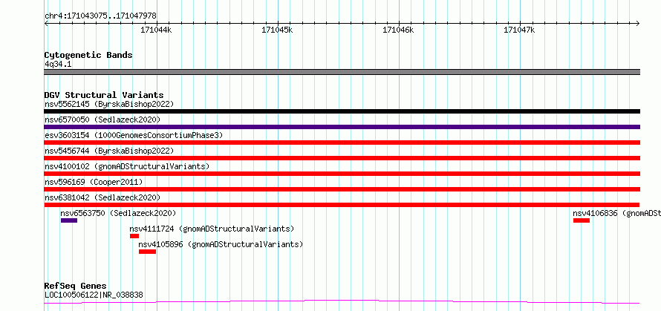Click the Cytogenetic Bands track title
This screenshot has width=661, height=311.
(x=88, y=55)
